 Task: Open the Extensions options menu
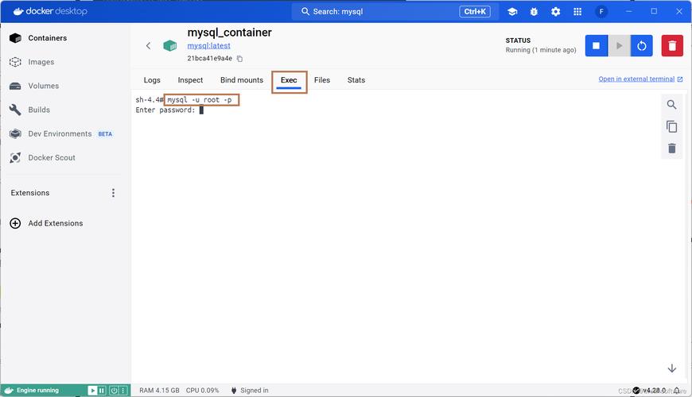point(114,193)
